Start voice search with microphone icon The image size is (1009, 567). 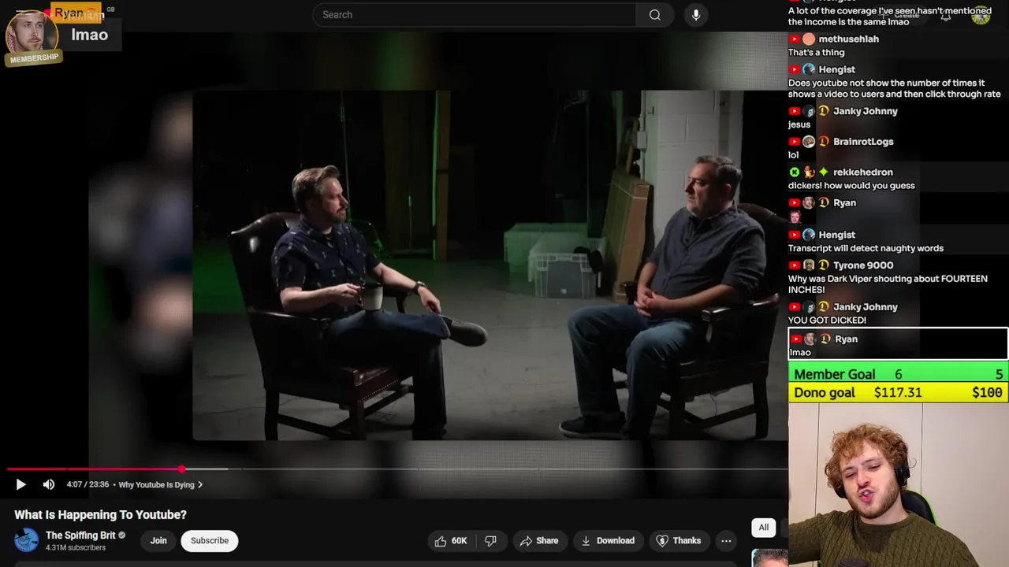point(696,15)
